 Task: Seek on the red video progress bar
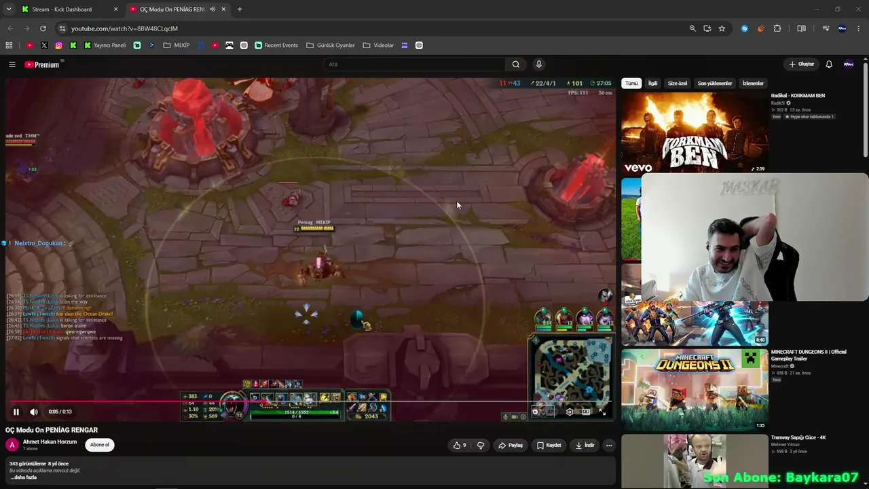311,401
